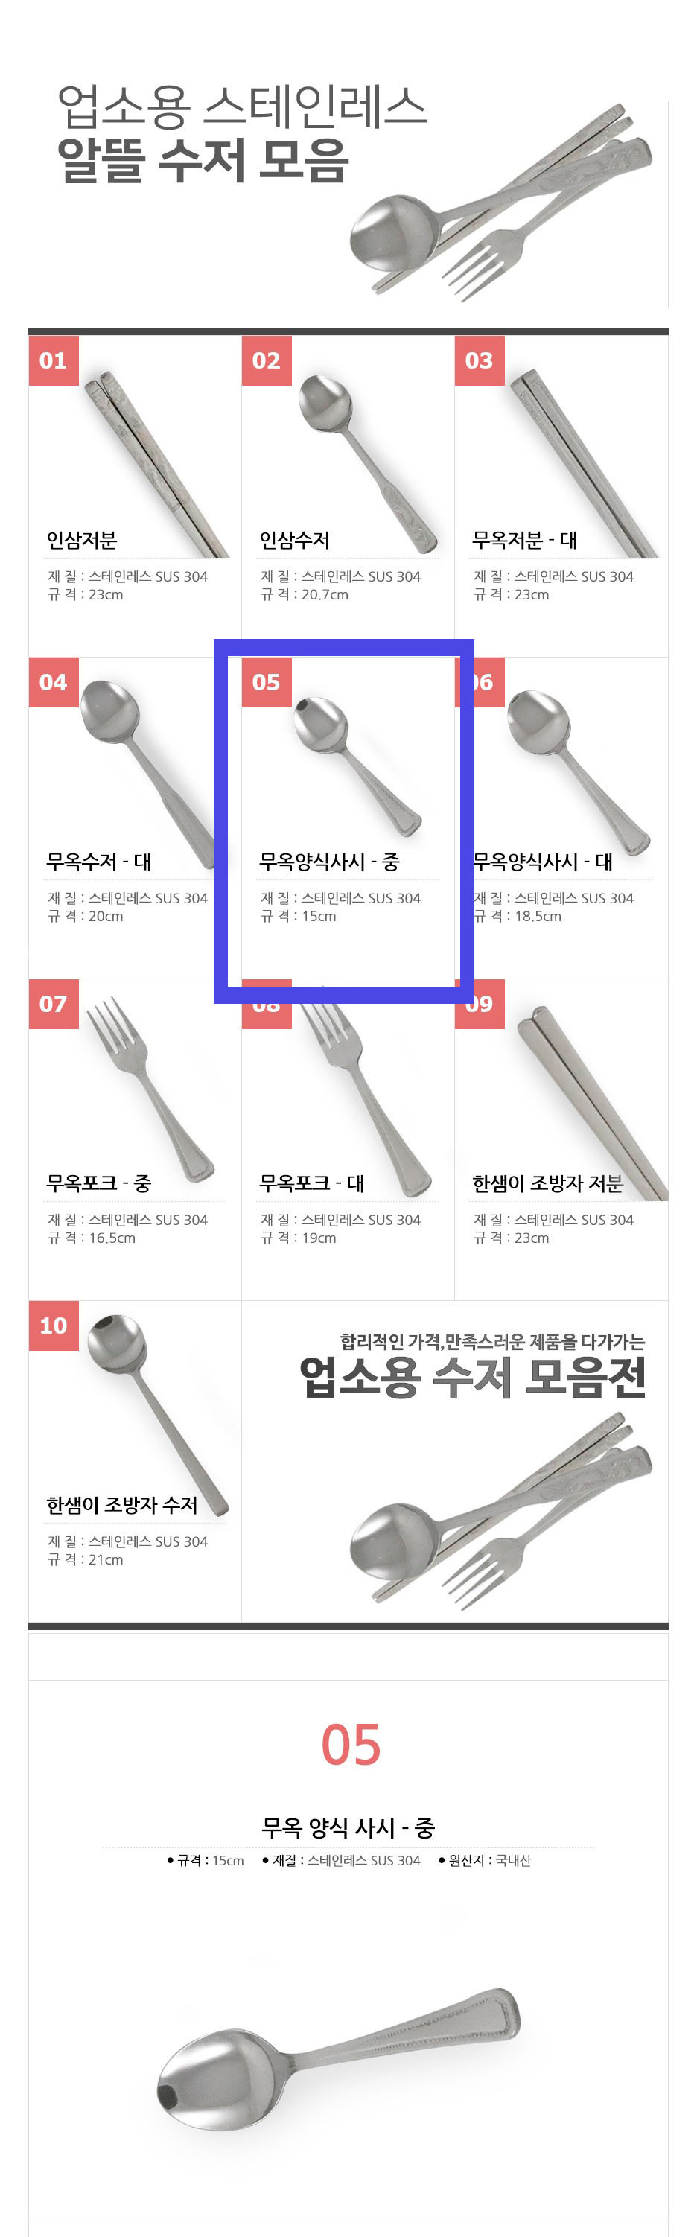Click the 업소용 수저 모음전 banner text
The height and width of the screenshot is (2237, 697).
coord(473,1378)
